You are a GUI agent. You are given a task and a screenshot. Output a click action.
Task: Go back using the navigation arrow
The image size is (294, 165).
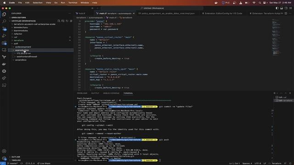pos(93,8)
